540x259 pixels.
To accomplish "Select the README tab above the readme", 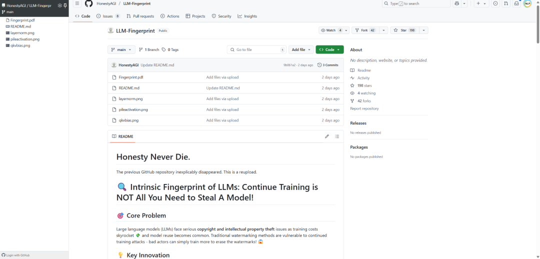I will 122,136.
